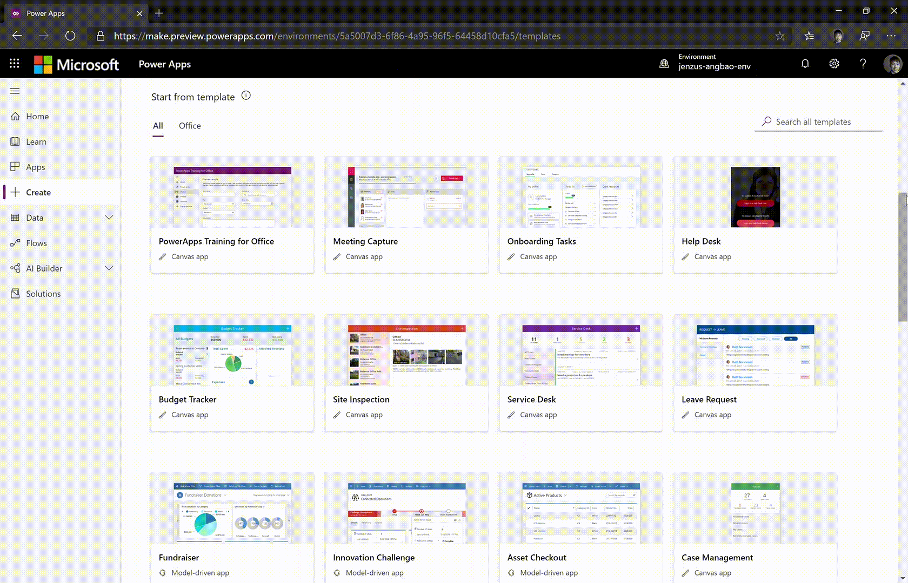Image resolution: width=908 pixels, height=583 pixels.
Task: Open the Case Management template
Action: (756, 528)
